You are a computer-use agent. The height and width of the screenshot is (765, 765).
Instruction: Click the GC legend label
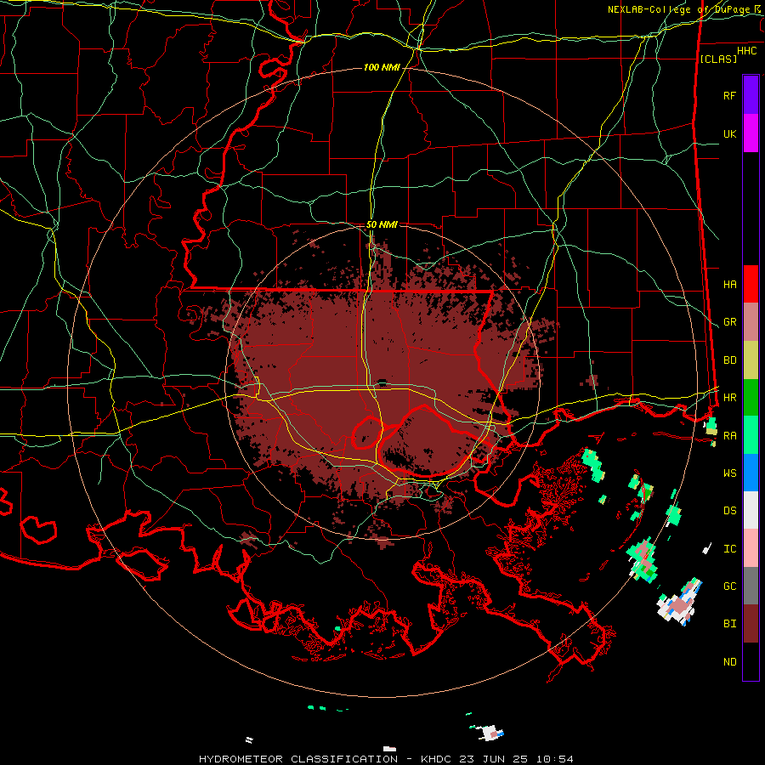point(729,586)
